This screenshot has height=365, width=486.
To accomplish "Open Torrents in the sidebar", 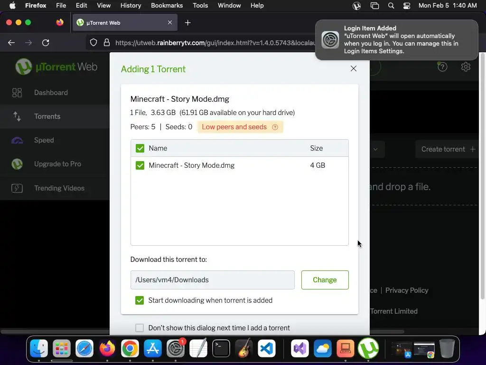I will click(x=55, y=116).
